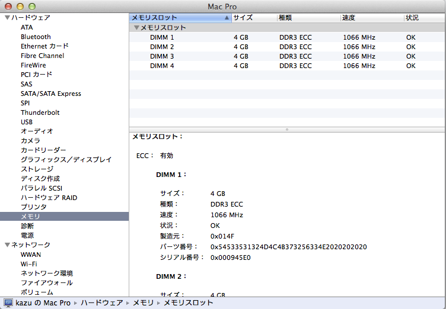Click メモリスロット in the path bar
Image resolution: width=446 pixels, height=309 pixels.
(x=188, y=302)
